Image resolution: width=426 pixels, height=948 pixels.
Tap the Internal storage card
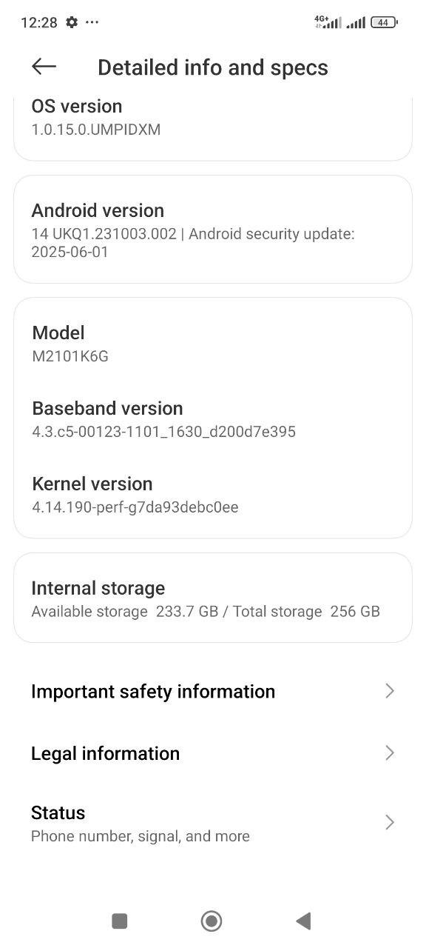[x=213, y=598]
